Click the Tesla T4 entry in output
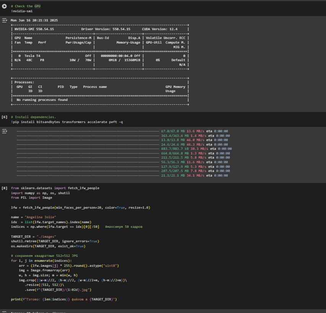 coord(32,56)
